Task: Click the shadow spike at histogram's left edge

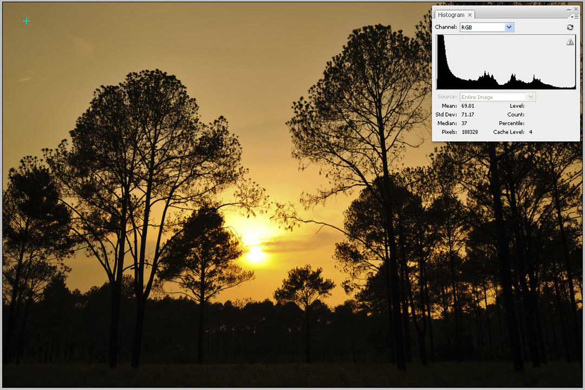Action: click(x=440, y=60)
